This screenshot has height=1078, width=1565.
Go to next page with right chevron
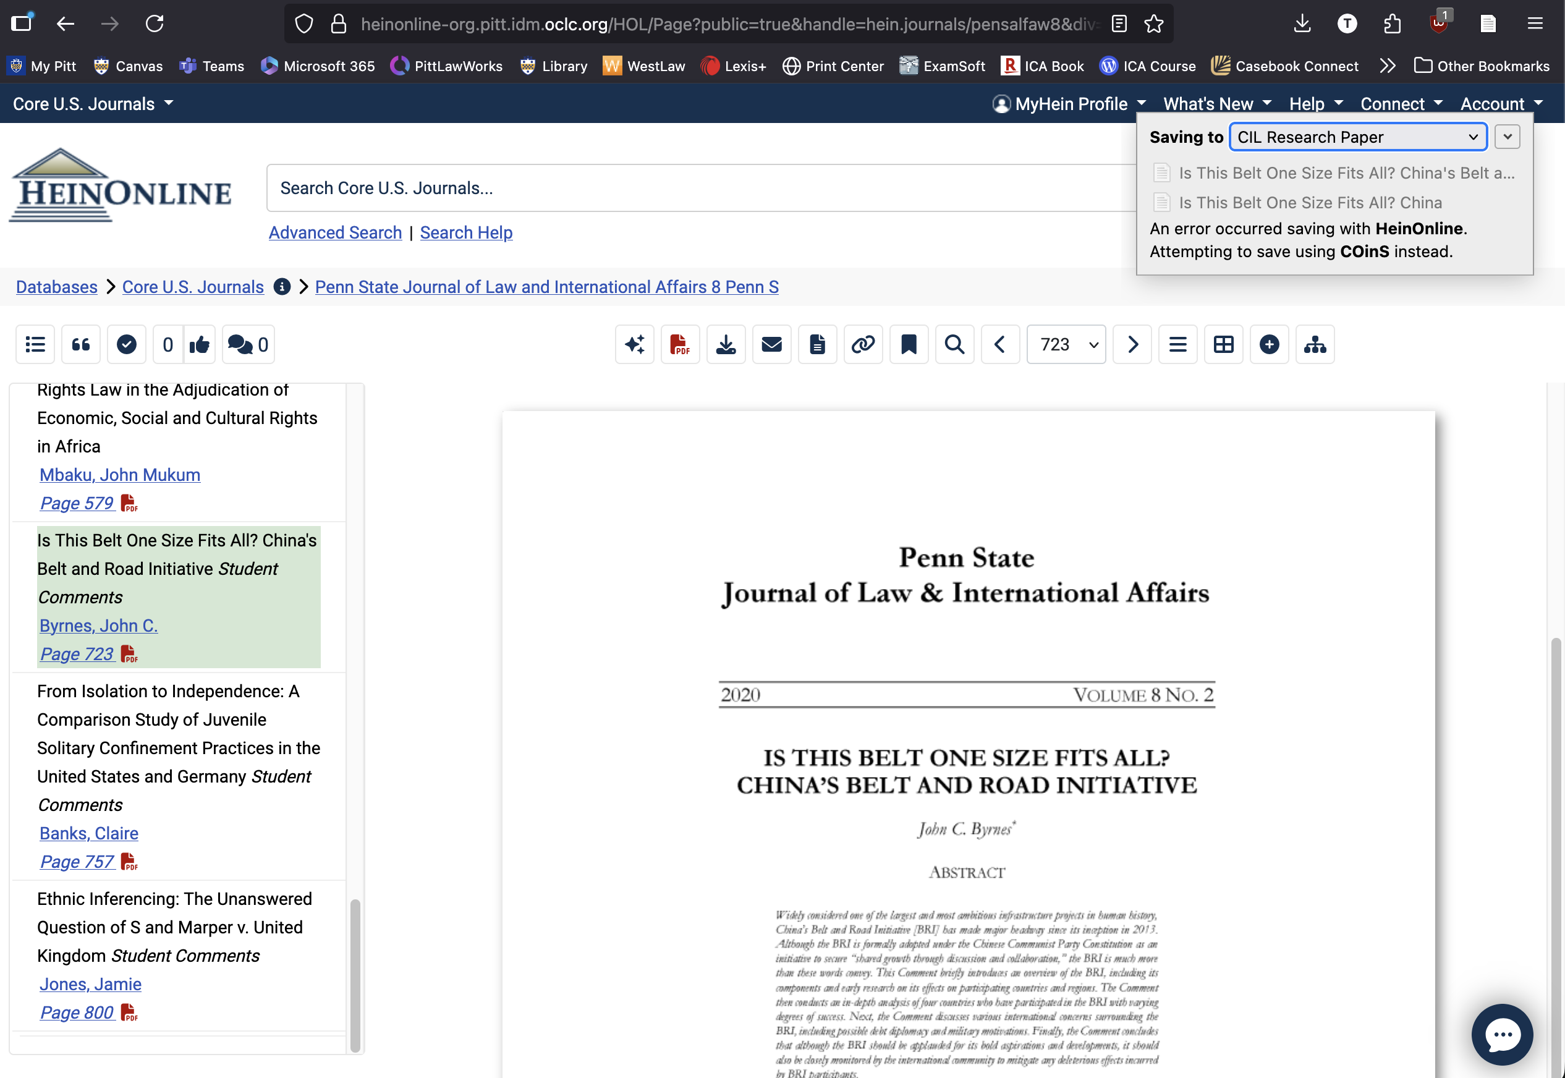point(1132,344)
